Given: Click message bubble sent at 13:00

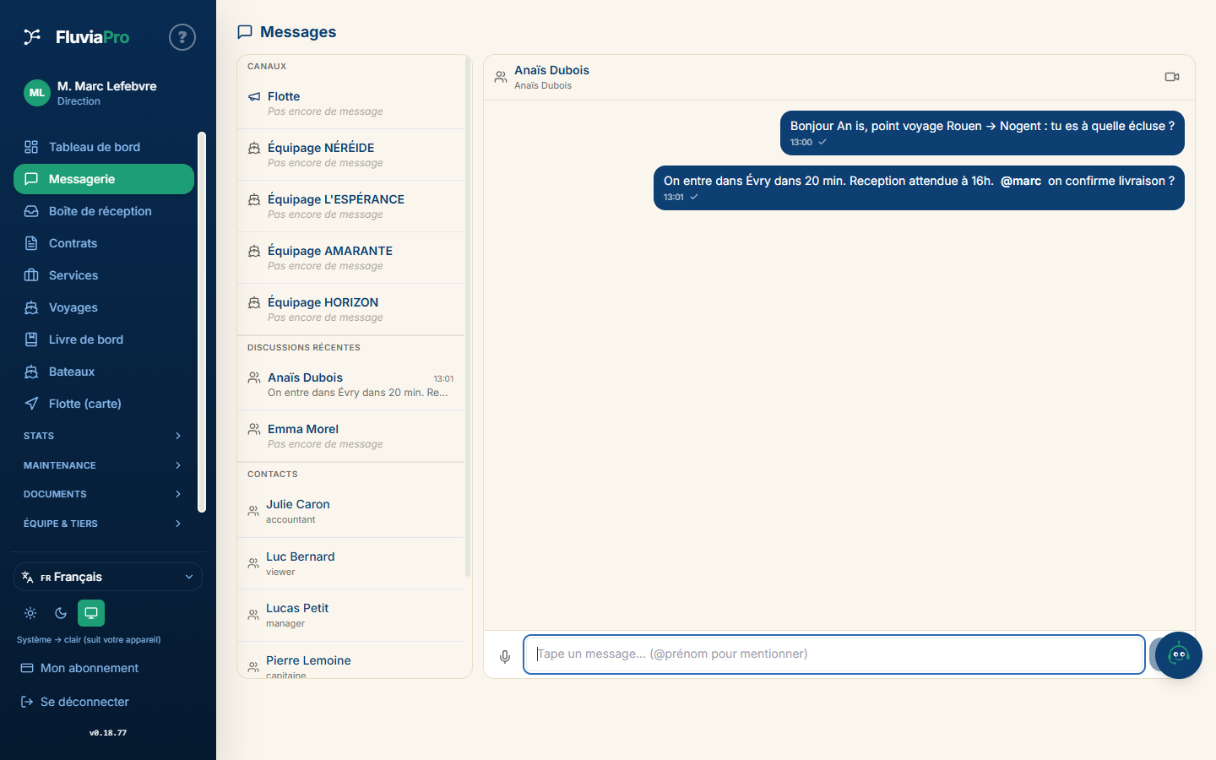Looking at the screenshot, I should pyautogui.click(x=982, y=133).
